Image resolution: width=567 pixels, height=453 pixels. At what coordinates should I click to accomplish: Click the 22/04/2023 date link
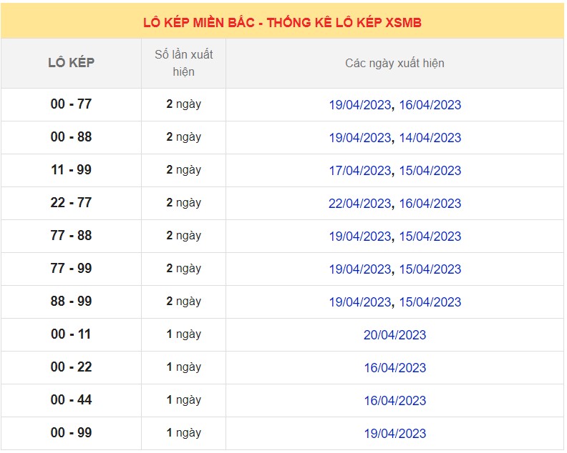359,204
